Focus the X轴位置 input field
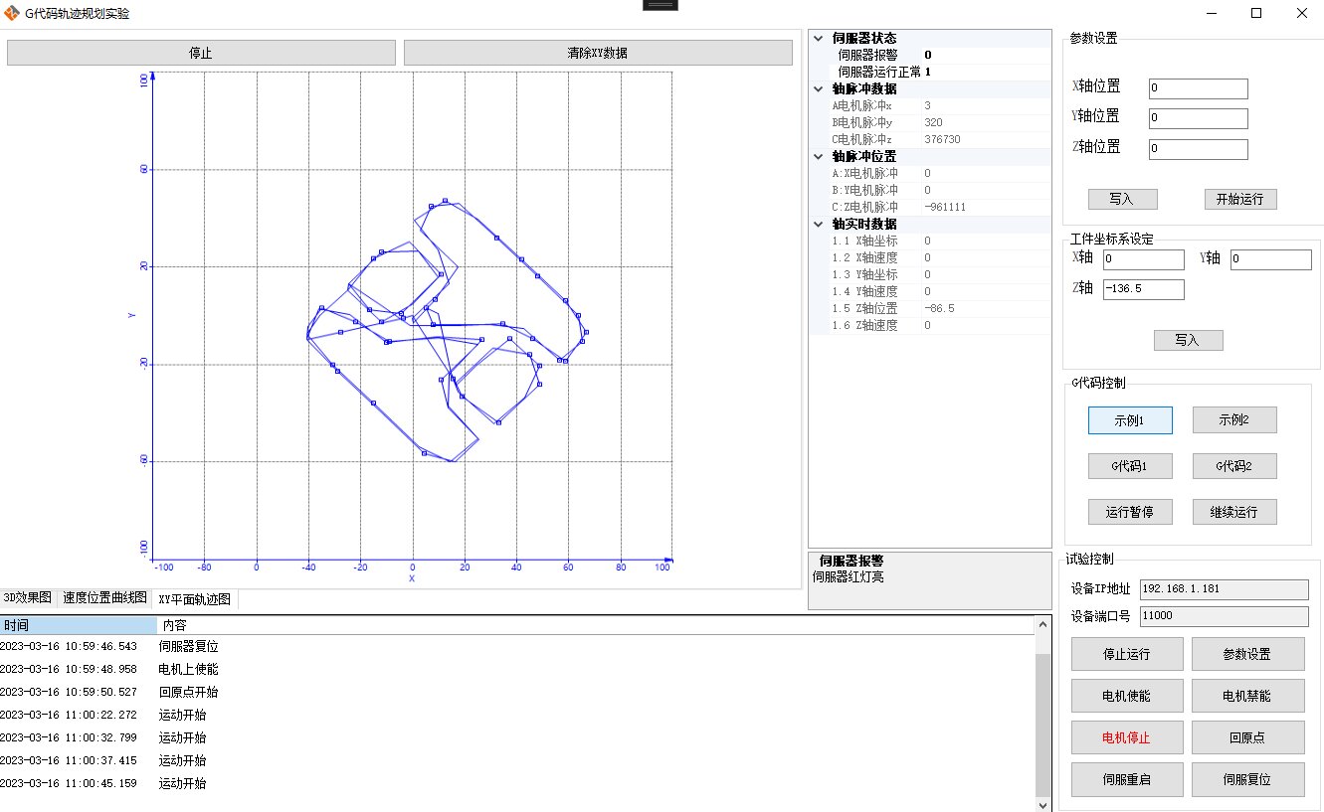 coord(1198,88)
